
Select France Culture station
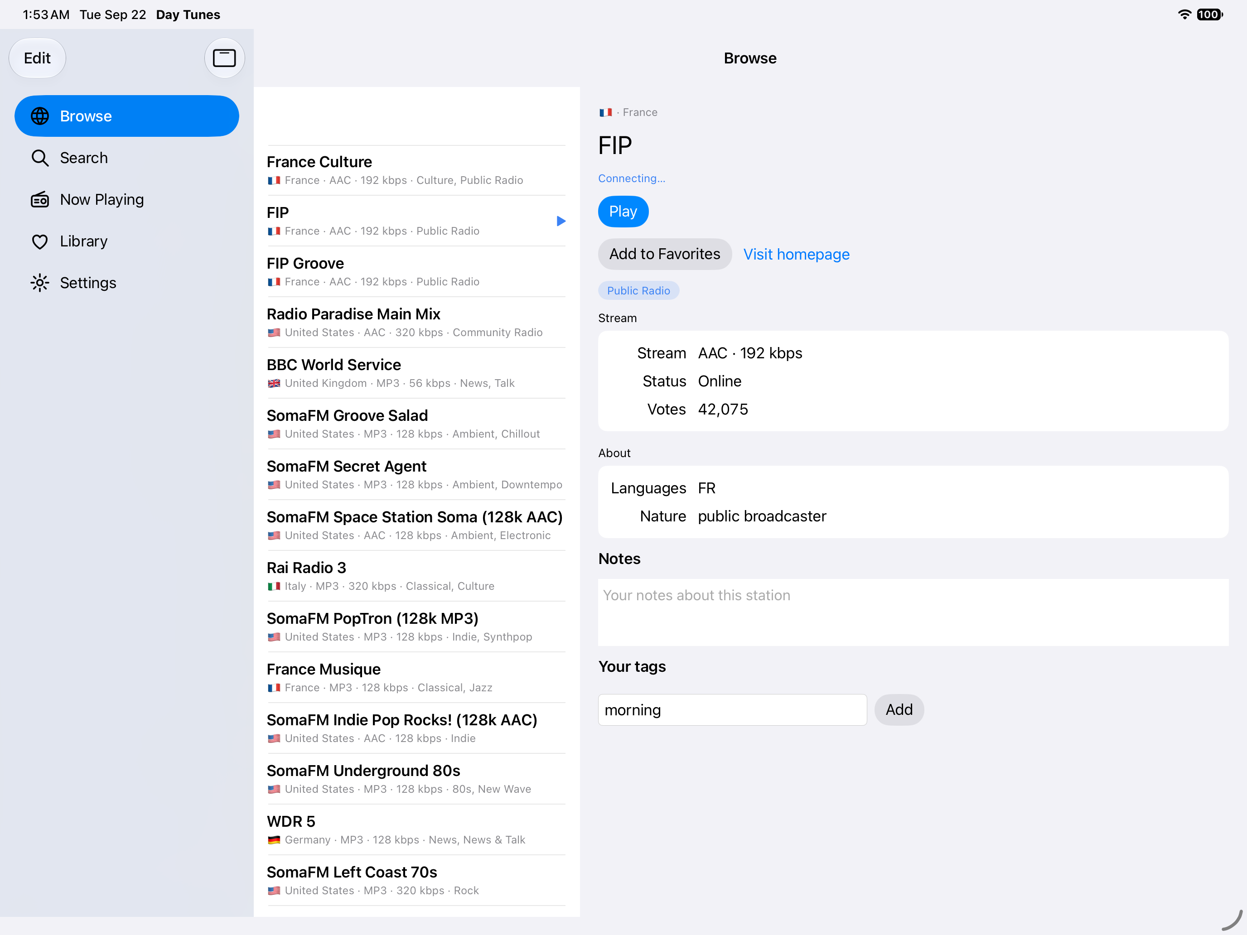pos(416,170)
